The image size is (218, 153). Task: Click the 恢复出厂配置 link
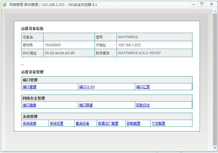pyautogui.click(x=108, y=124)
